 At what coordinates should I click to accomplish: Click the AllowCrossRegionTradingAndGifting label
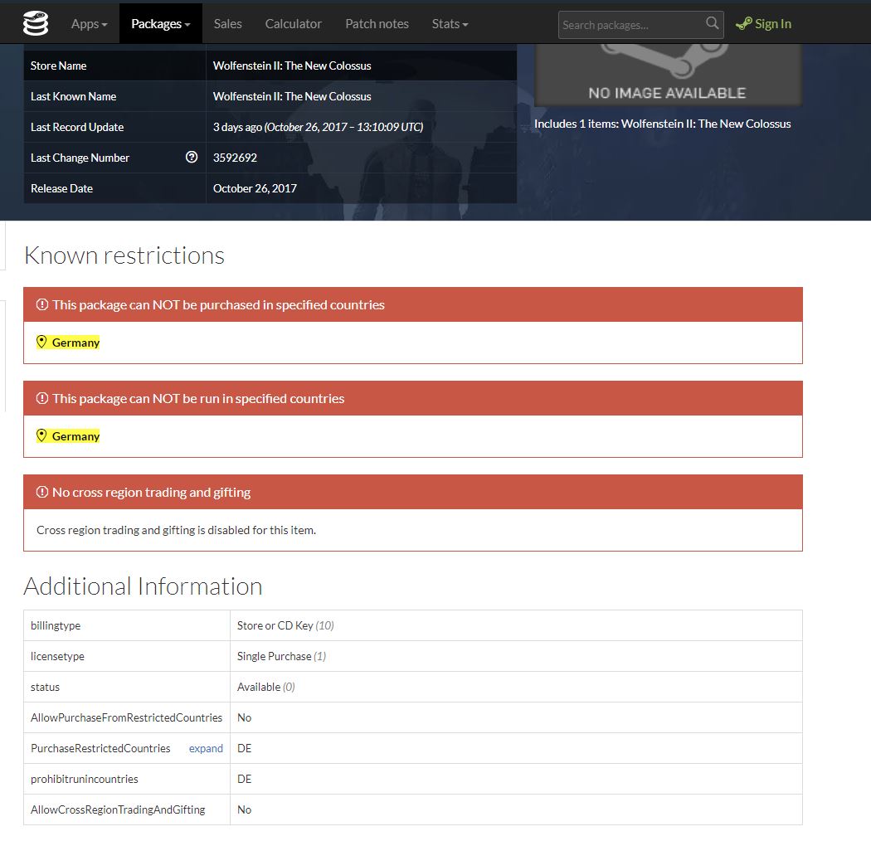click(118, 809)
